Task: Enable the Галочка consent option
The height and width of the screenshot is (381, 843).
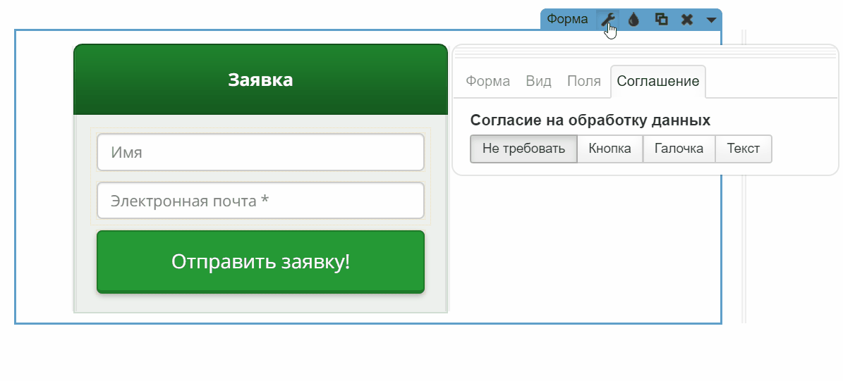Action: click(x=679, y=149)
